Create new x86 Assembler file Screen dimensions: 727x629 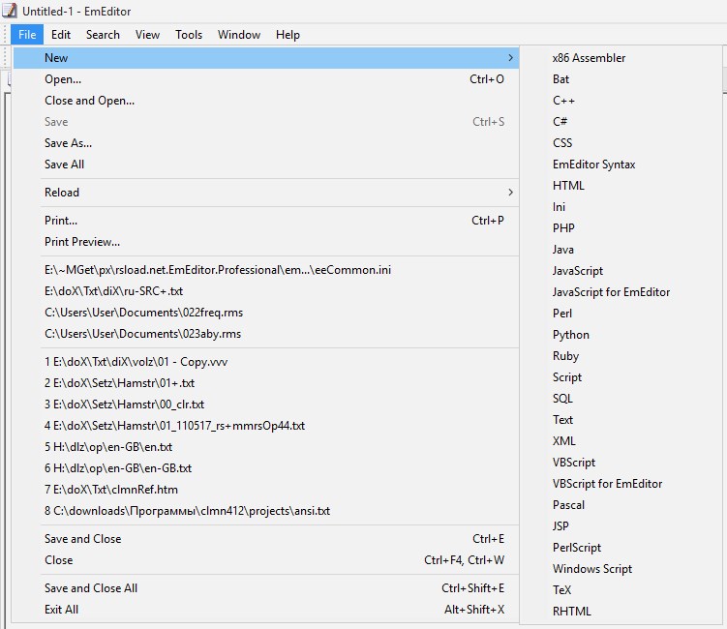[x=621, y=58]
